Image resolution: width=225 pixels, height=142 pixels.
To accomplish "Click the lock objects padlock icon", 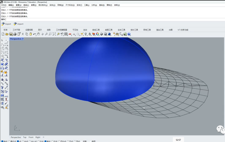I will pos(90,34).
